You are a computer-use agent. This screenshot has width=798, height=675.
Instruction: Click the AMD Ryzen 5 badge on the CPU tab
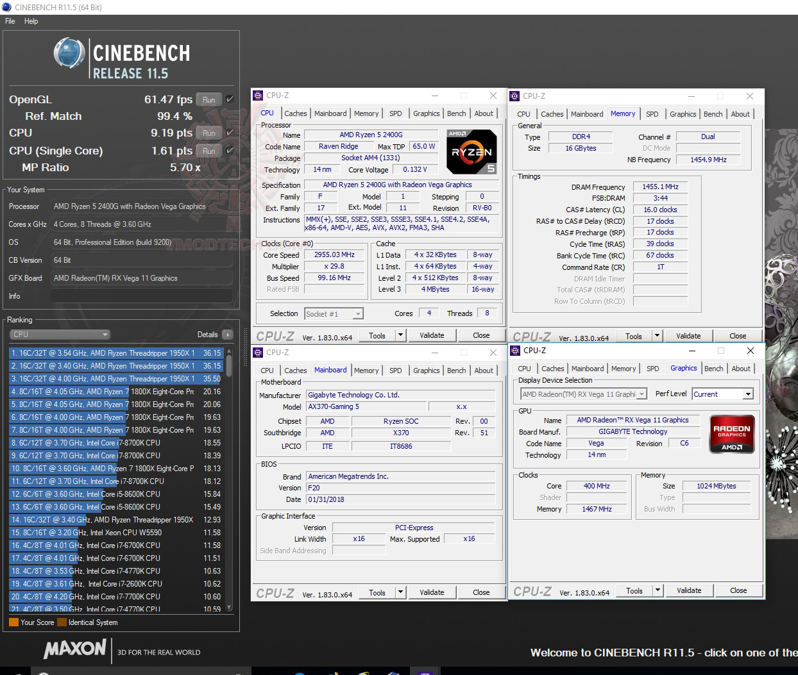pos(471,152)
